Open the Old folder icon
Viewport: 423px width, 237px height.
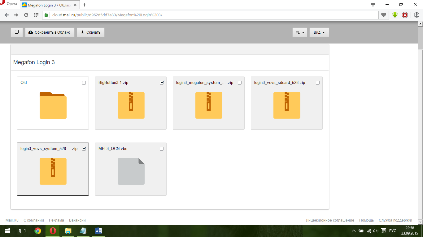click(53, 105)
